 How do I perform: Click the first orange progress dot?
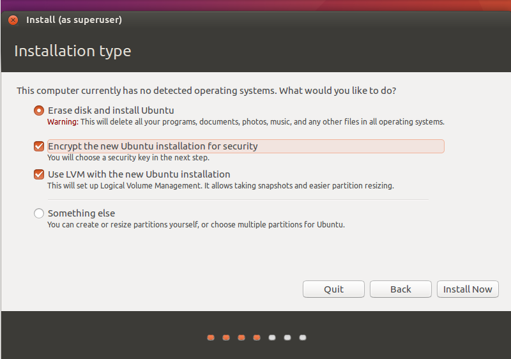click(x=211, y=337)
